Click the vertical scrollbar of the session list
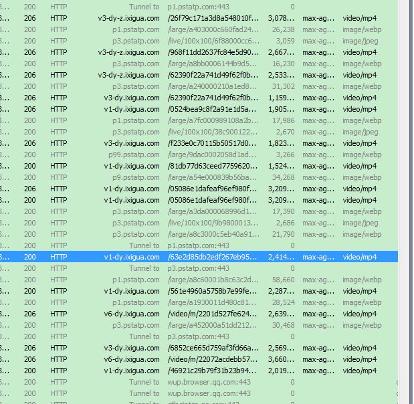 coord(406,201)
